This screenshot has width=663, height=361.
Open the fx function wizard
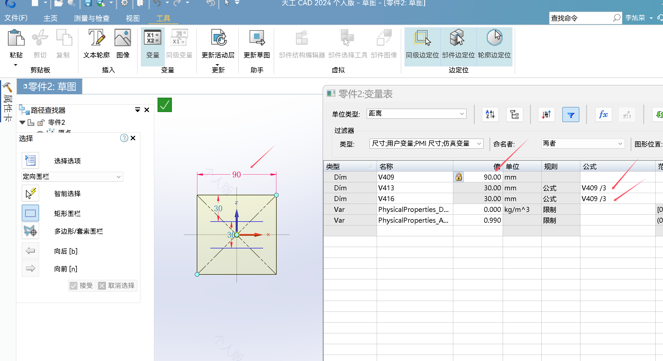(x=603, y=114)
